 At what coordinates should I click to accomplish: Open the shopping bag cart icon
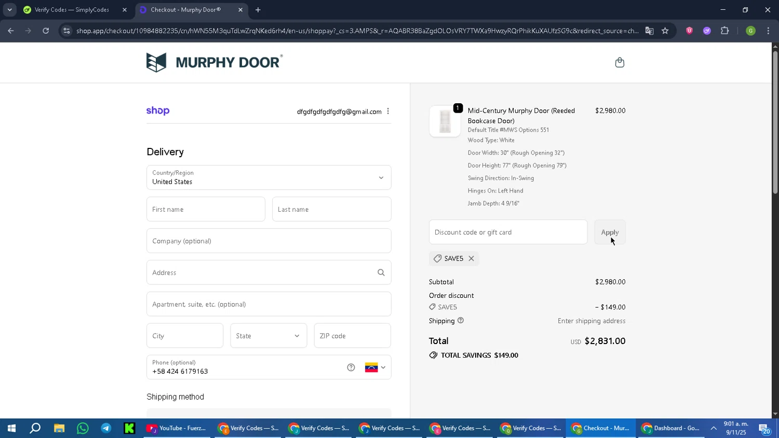[620, 63]
